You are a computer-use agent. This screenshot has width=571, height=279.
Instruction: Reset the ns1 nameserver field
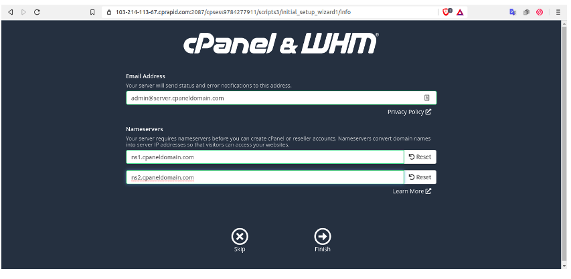(x=420, y=157)
